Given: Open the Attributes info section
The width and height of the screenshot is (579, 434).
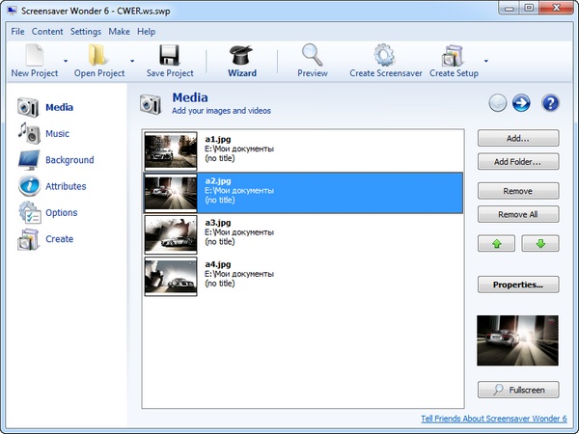Looking at the screenshot, I should pyautogui.click(x=65, y=186).
